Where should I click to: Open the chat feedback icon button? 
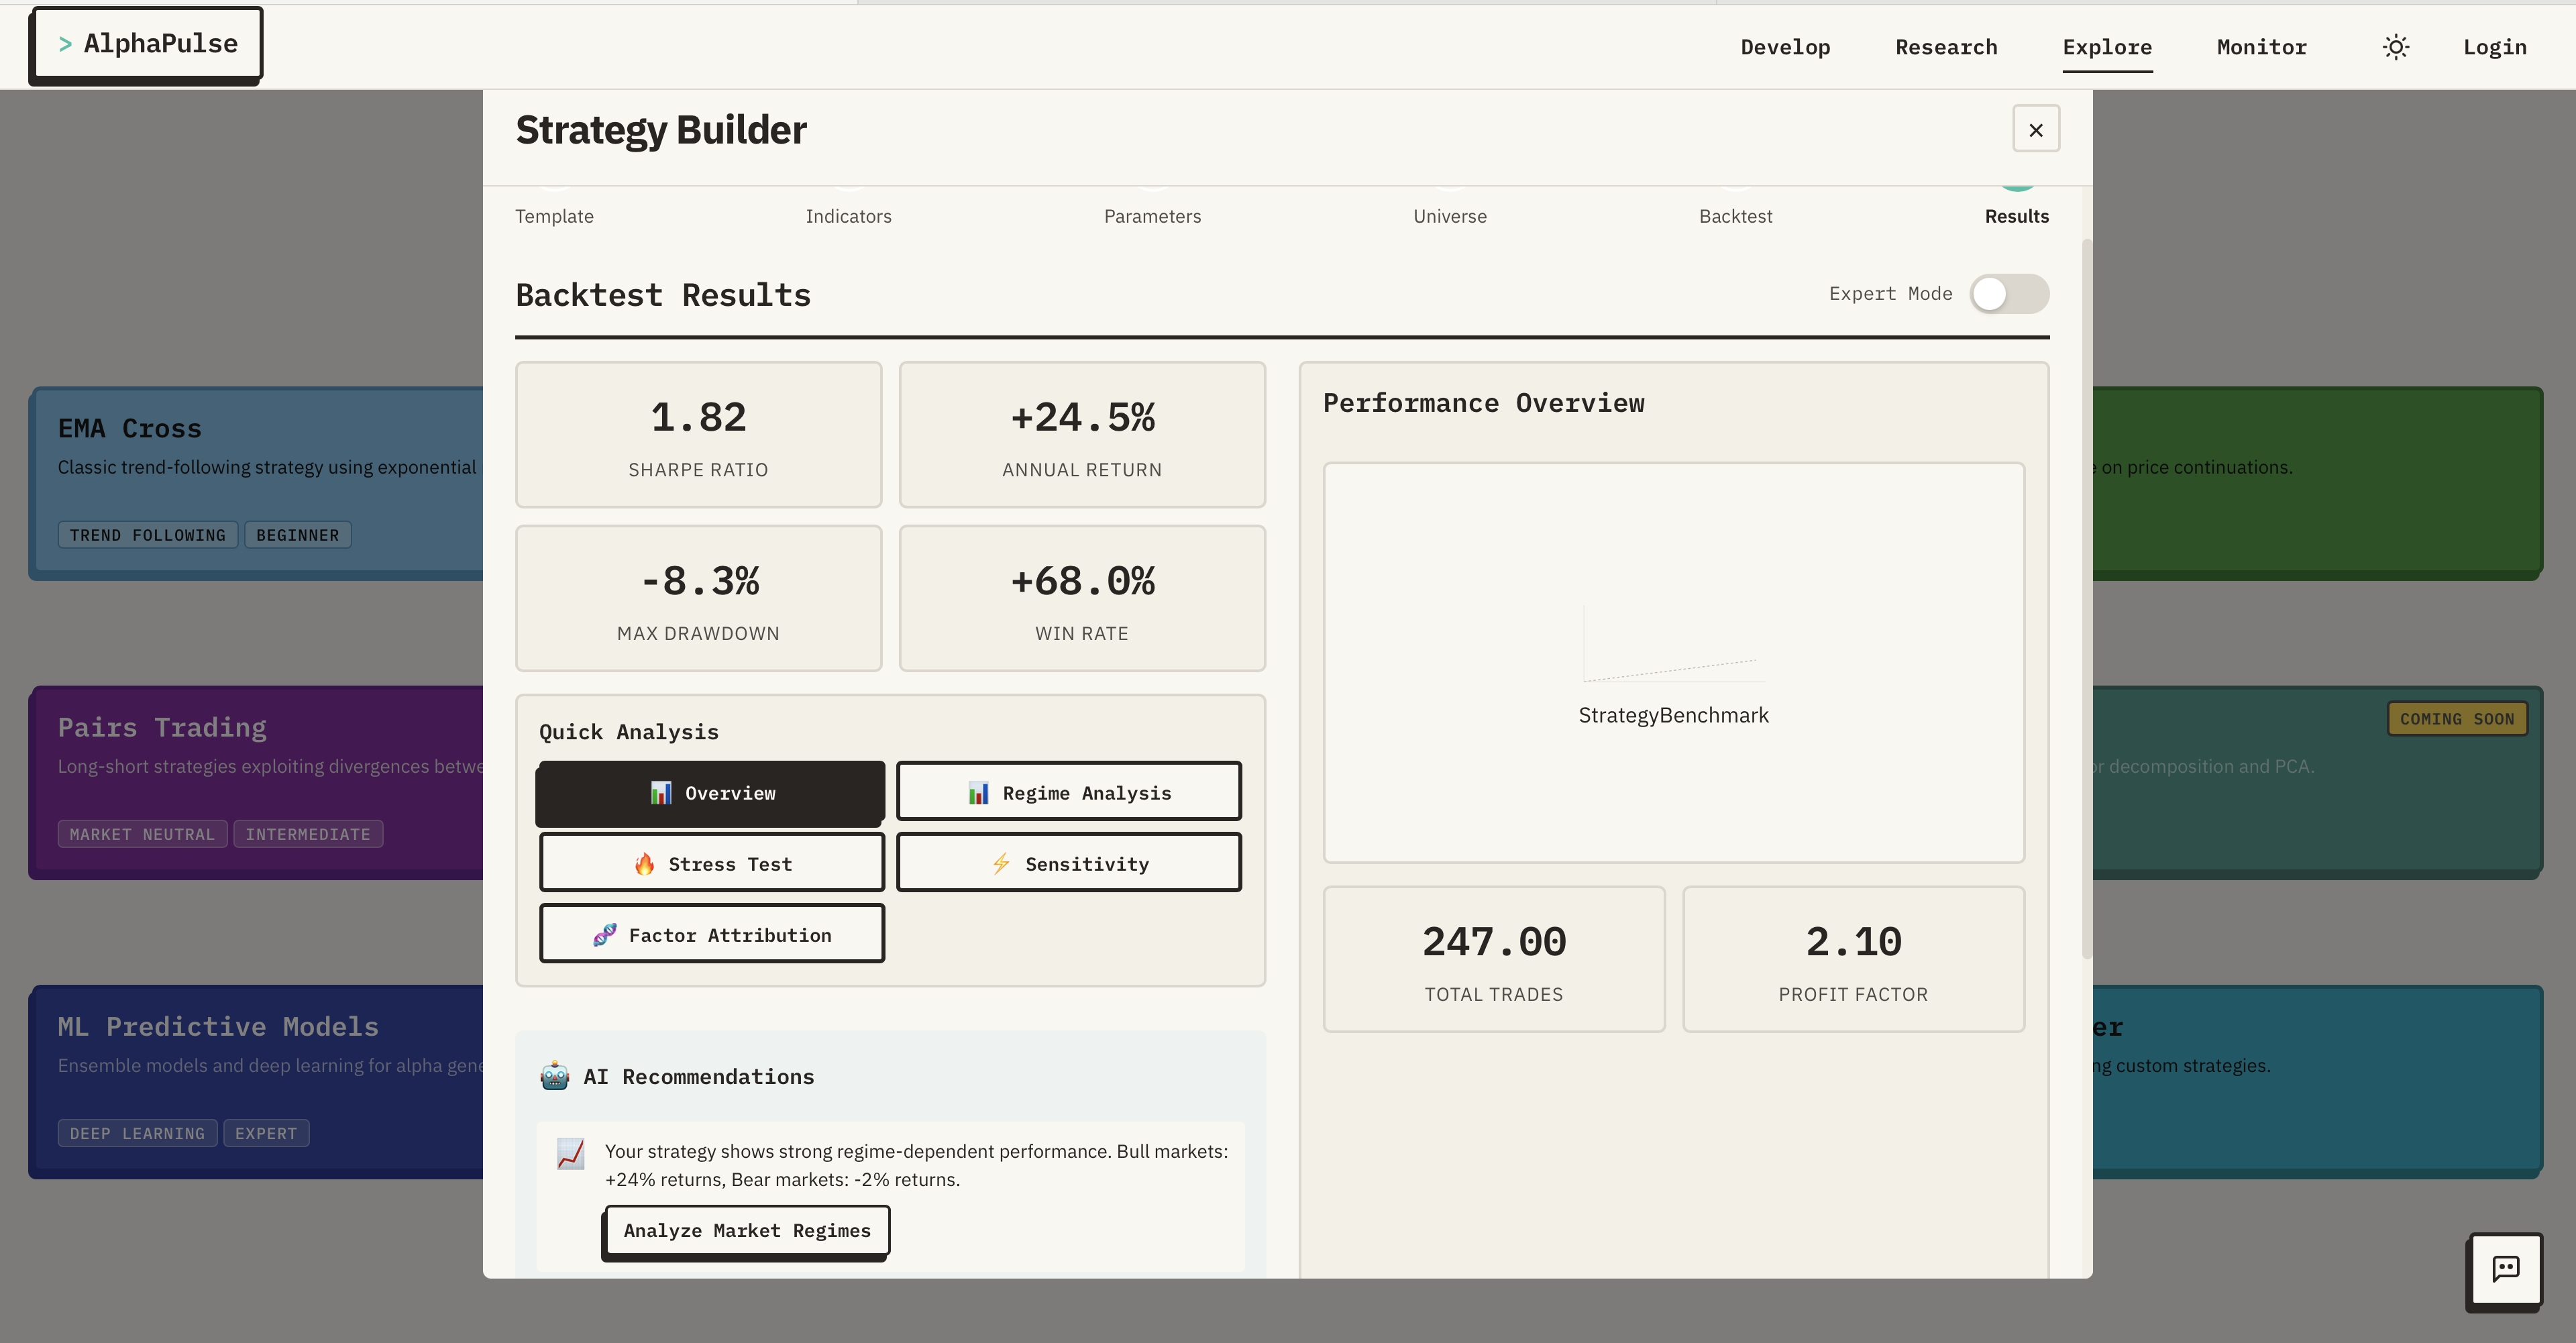2505,1269
